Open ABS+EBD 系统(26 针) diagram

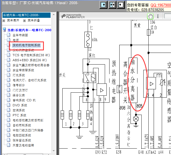point(30,60)
